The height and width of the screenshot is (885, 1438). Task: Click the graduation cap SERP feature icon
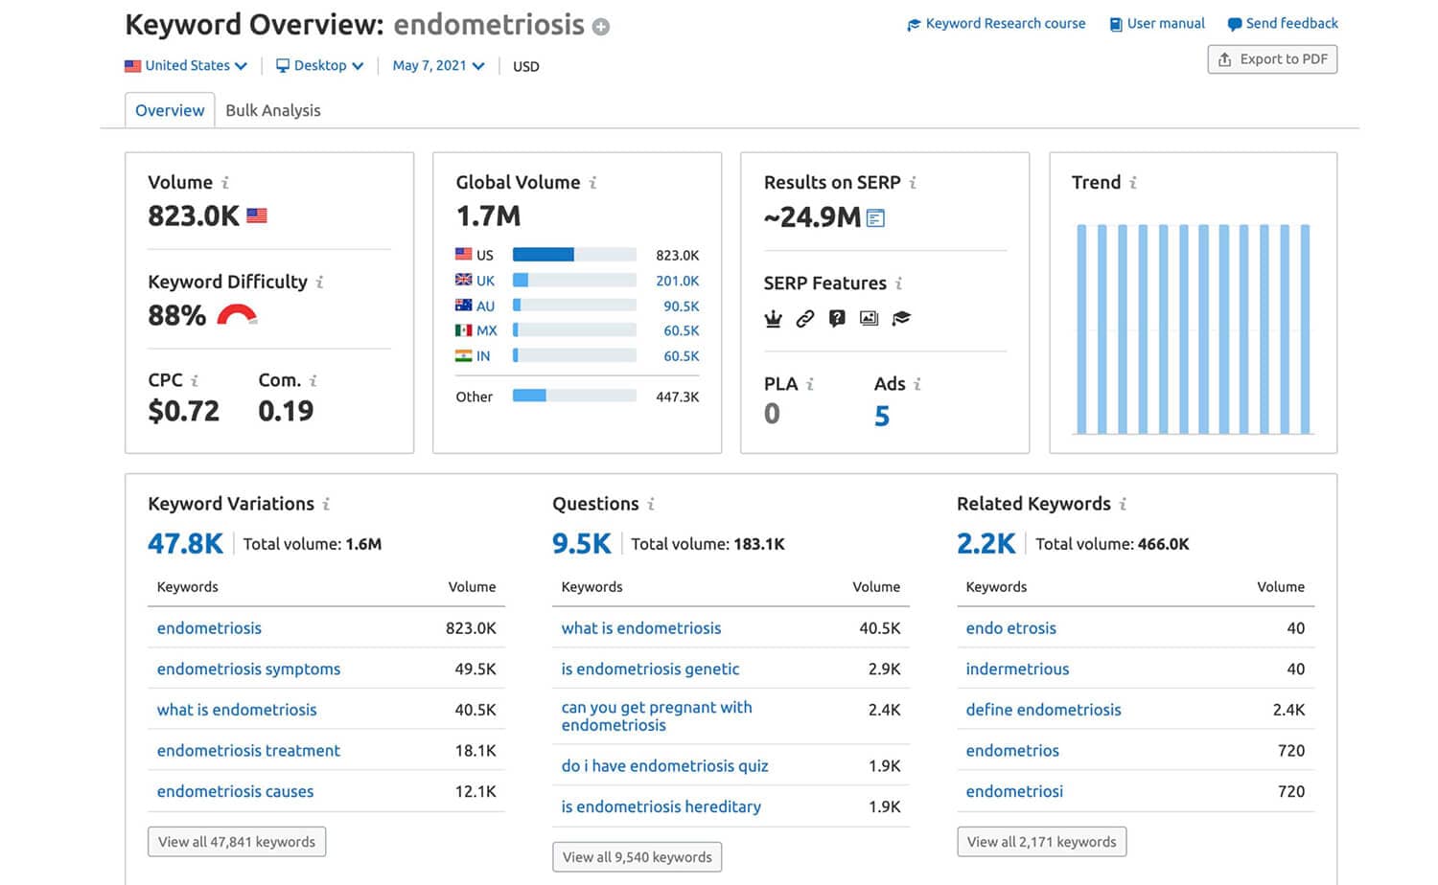[x=901, y=319]
